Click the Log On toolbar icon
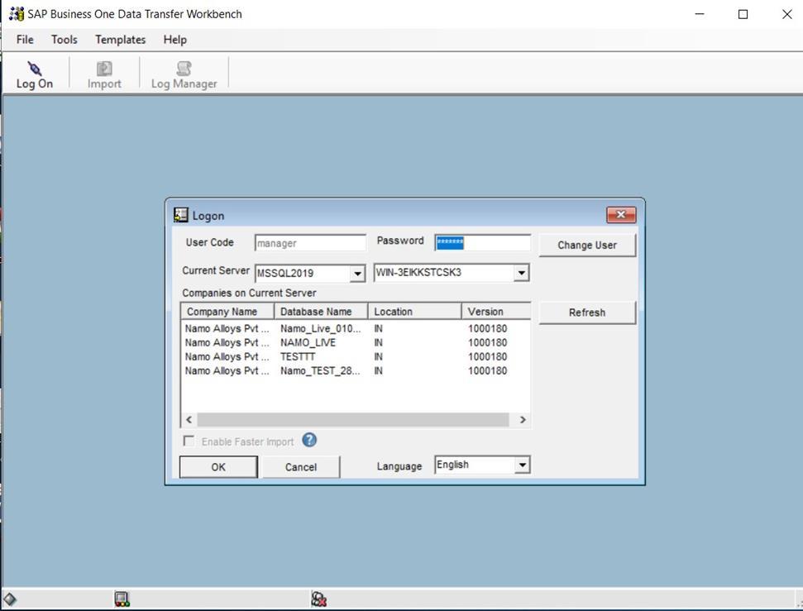This screenshot has width=803, height=611. tap(34, 74)
